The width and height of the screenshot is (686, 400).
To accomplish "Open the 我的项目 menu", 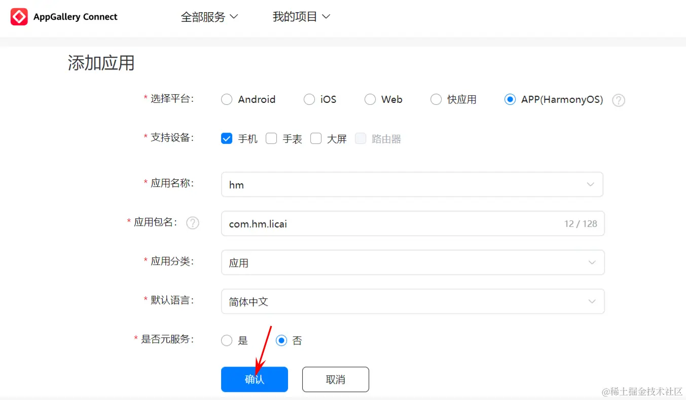I will pos(302,17).
